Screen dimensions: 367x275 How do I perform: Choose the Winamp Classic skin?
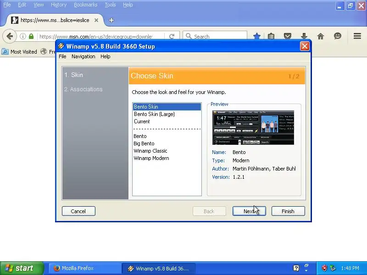coord(167,151)
